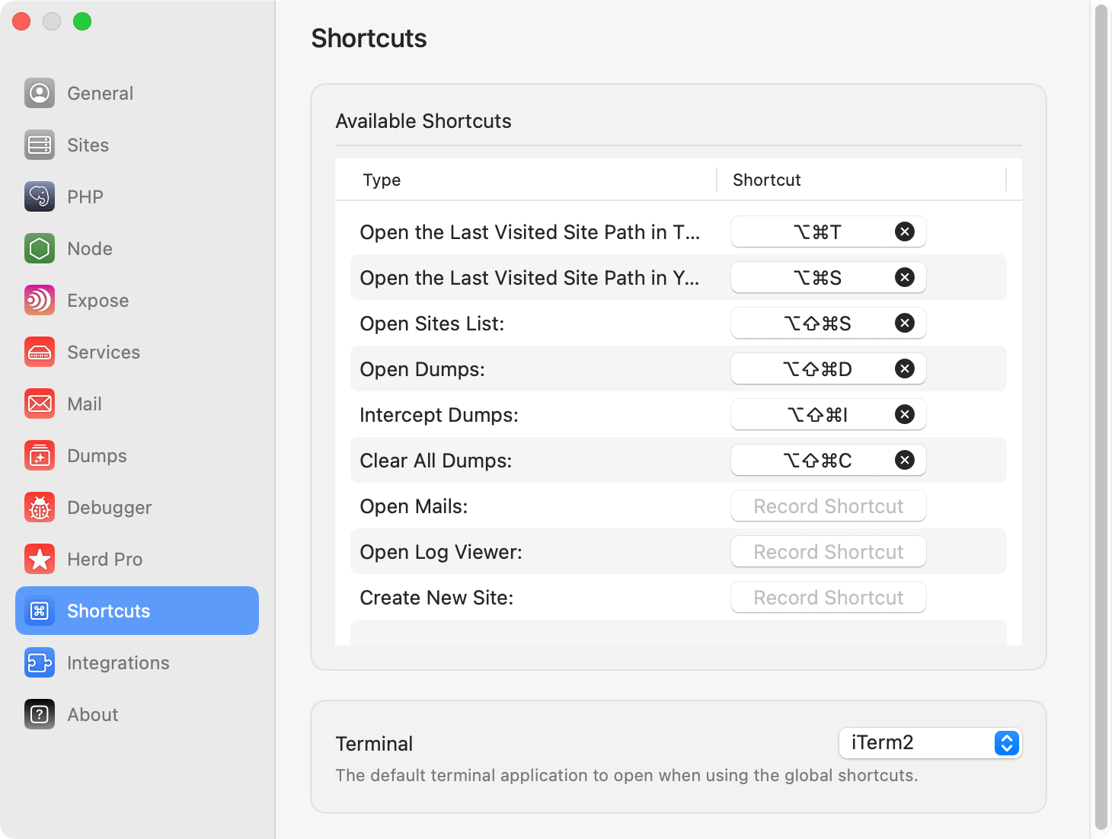1112x839 pixels.
Task: Click the Debugger bug icon
Action: [x=39, y=507]
